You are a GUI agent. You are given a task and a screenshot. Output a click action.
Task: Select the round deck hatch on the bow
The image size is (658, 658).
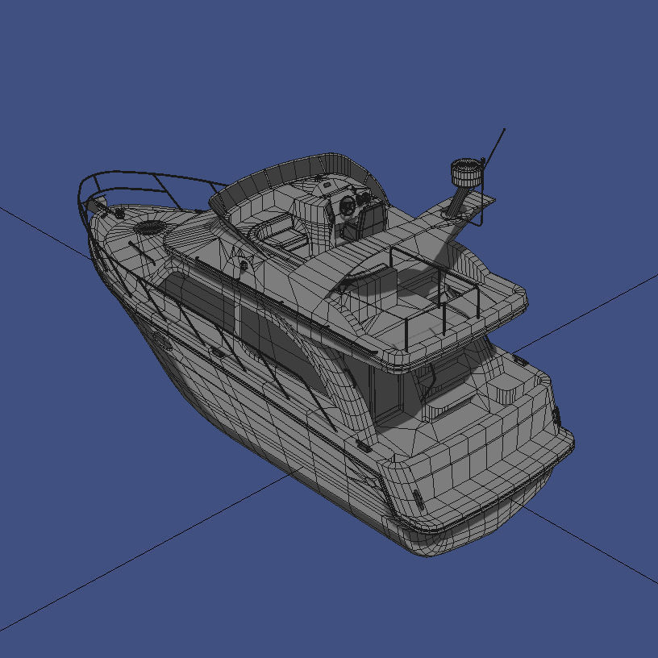[150, 227]
